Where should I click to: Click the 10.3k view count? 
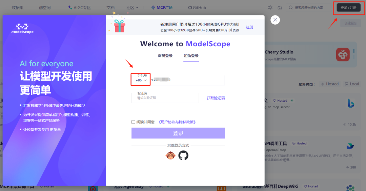349,125
